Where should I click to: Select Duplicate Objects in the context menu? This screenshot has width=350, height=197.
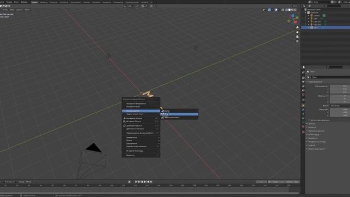click(141, 126)
